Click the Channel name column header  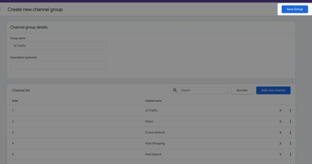coord(154,101)
